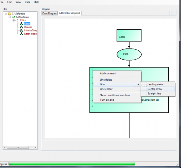
Task: Click the Files panel horizontal scrollbar thumb
Action: point(18,147)
